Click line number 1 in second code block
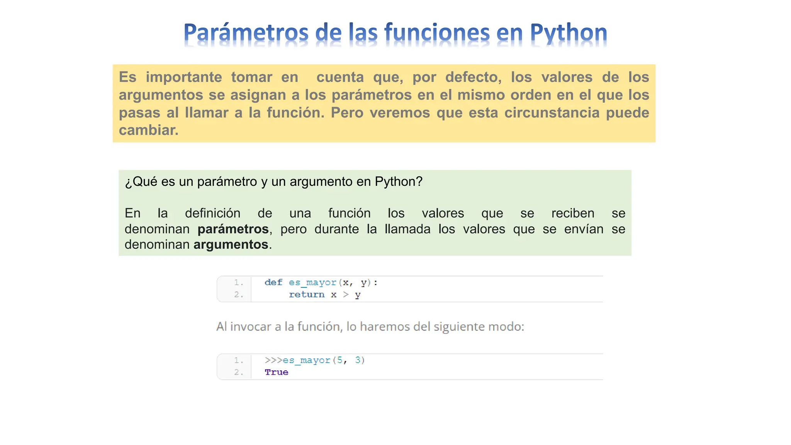Screen dimensions: 791x445 pyautogui.click(x=239, y=360)
